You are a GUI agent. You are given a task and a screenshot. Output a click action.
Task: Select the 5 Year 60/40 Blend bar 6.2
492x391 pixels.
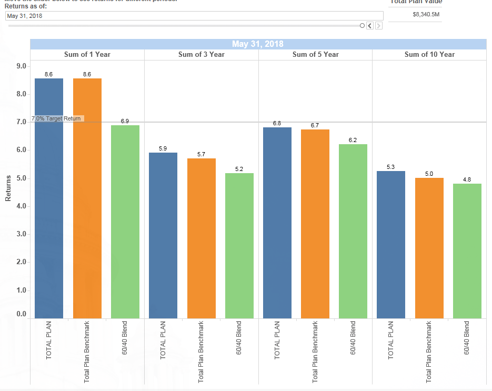coord(353,231)
